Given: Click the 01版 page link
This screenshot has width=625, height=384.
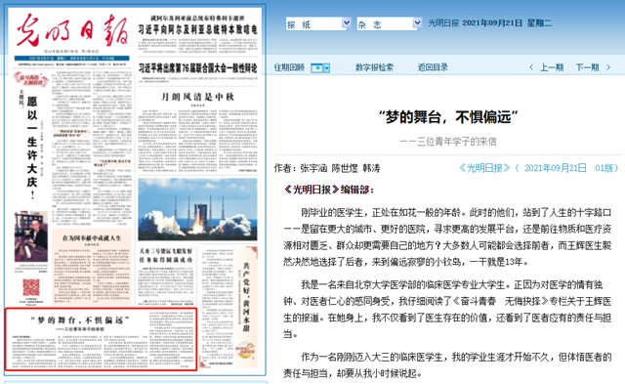Looking at the screenshot, I should 604,168.
